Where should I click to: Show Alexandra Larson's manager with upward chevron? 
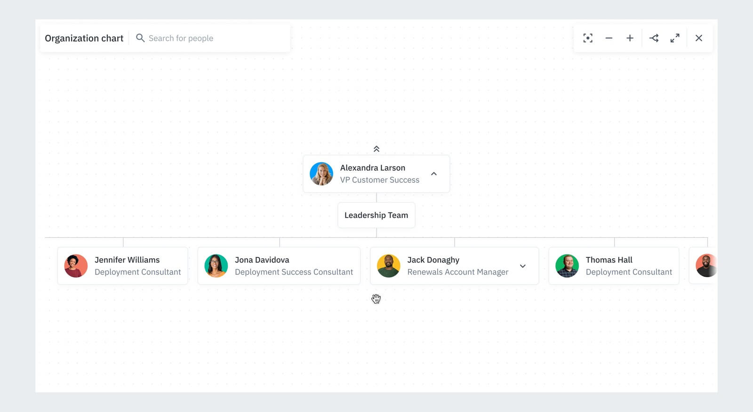(376, 148)
